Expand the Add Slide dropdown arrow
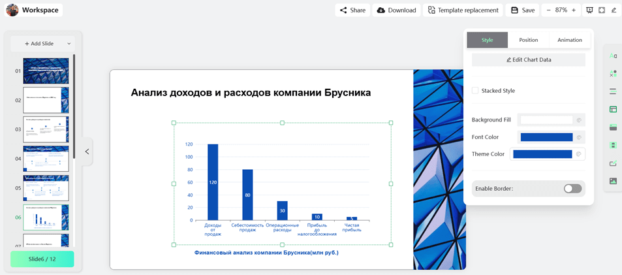The height and width of the screenshot is (275, 622). point(69,44)
